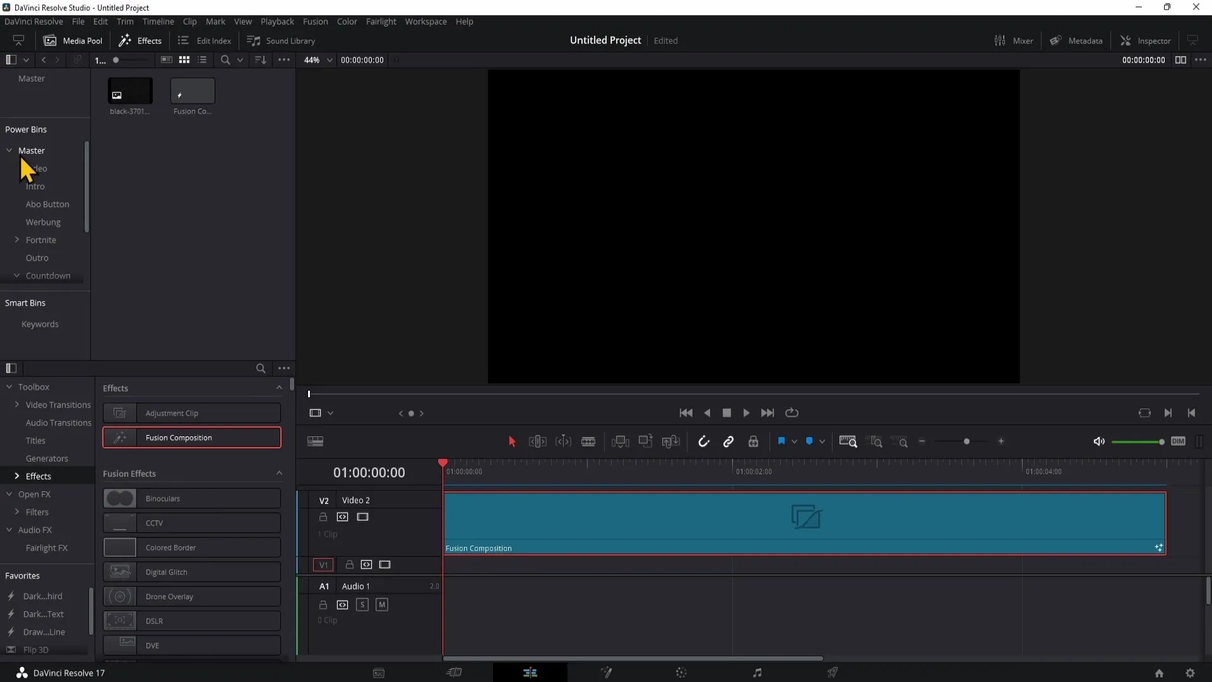Open the Fusion menu in menu bar
Screen dimensions: 1212x682
pos(314,21)
